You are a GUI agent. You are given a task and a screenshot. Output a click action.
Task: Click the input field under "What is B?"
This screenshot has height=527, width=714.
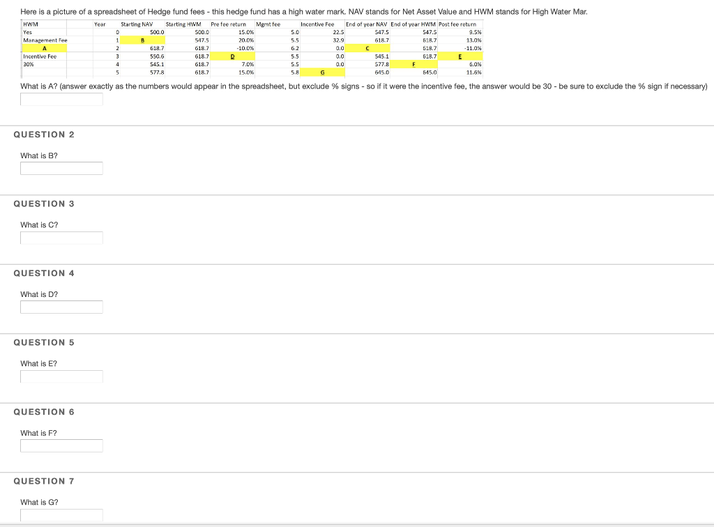point(61,168)
